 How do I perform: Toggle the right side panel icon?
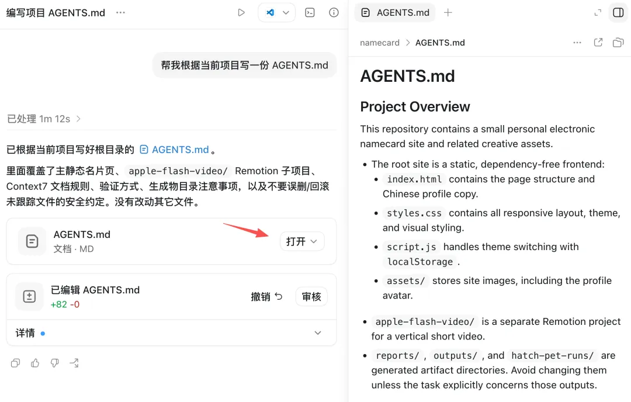click(619, 12)
